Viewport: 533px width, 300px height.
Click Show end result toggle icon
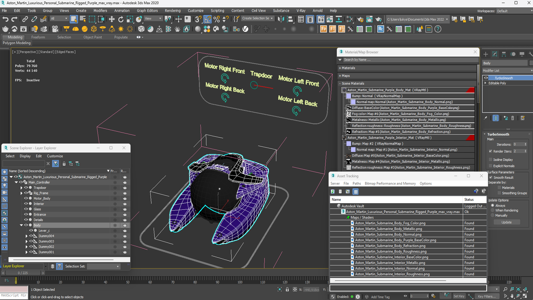496,118
